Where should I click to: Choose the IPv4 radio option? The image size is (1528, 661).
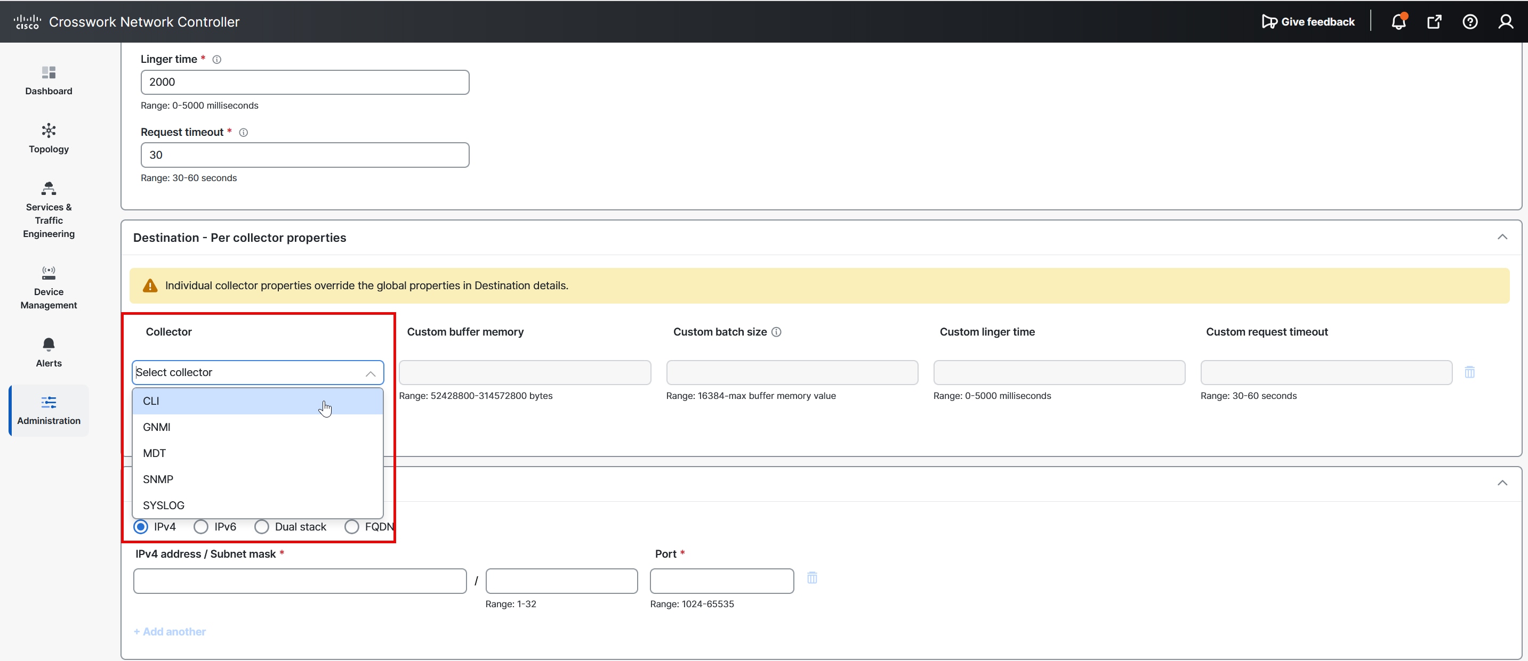(x=141, y=526)
